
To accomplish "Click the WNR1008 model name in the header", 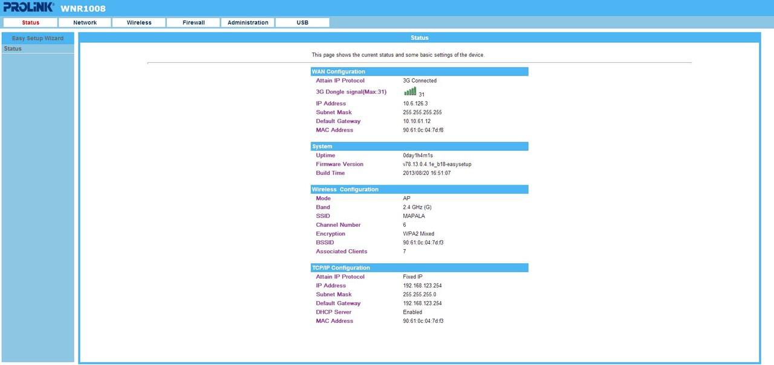I will pos(83,8).
